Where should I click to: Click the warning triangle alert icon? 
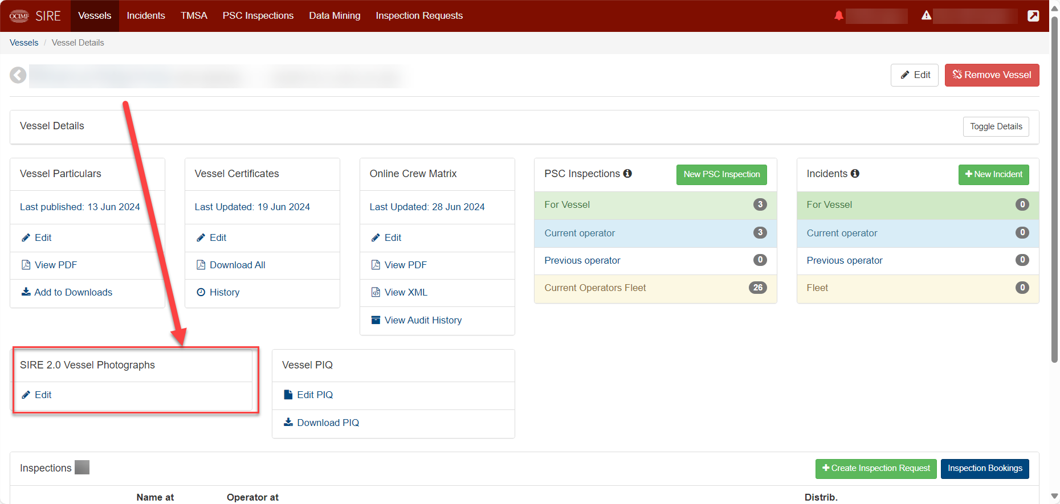coord(926,15)
